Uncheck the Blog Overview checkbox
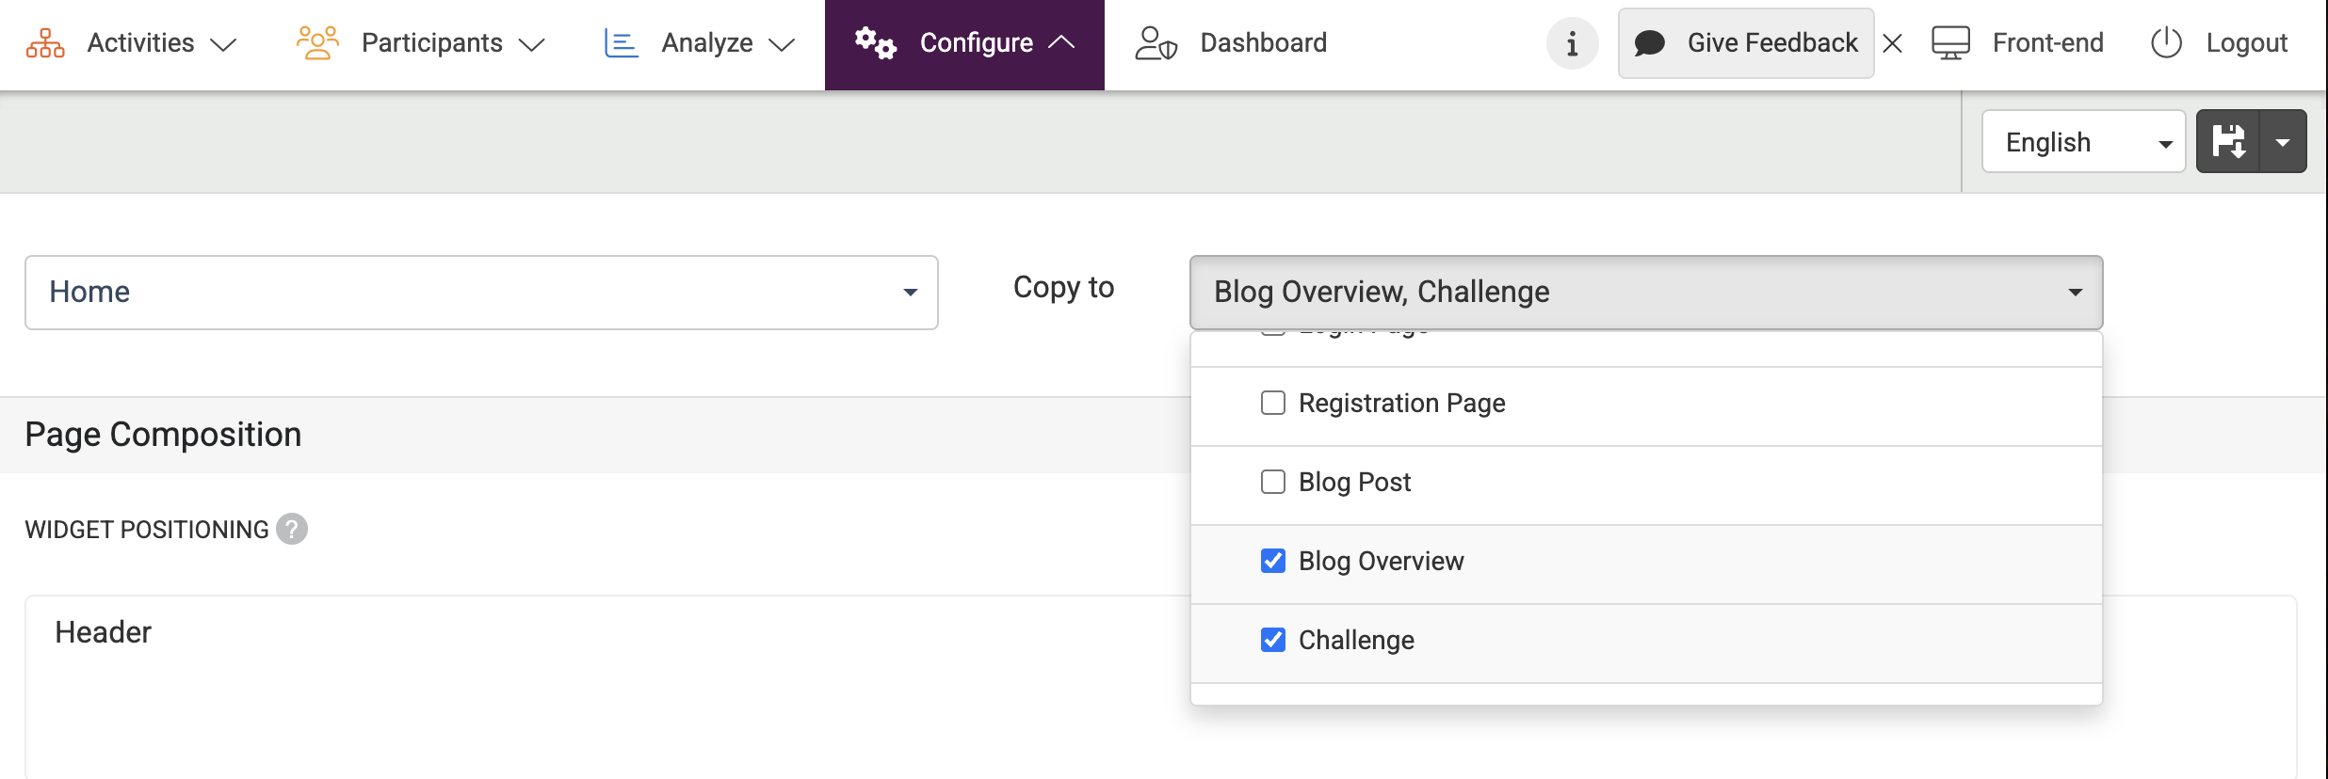Image resolution: width=2328 pixels, height=779 pixels. tap(1273, 562)
